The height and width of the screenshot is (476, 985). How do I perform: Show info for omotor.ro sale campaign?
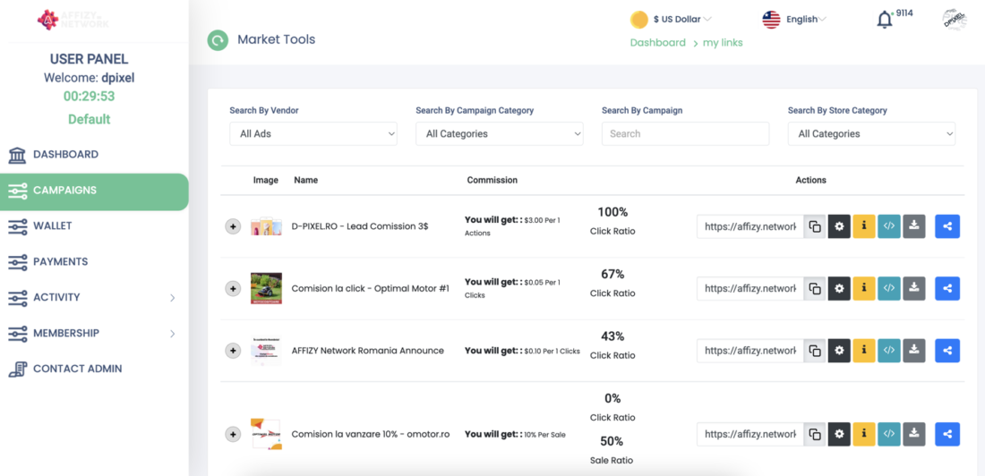click(864, 435)
